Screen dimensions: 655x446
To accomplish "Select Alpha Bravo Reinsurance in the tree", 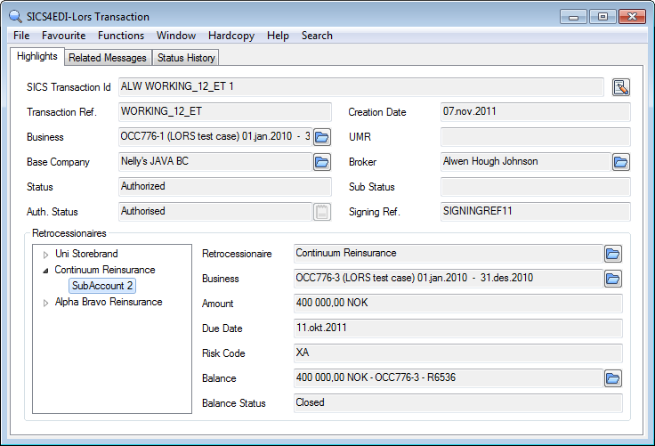I will 109,302.
